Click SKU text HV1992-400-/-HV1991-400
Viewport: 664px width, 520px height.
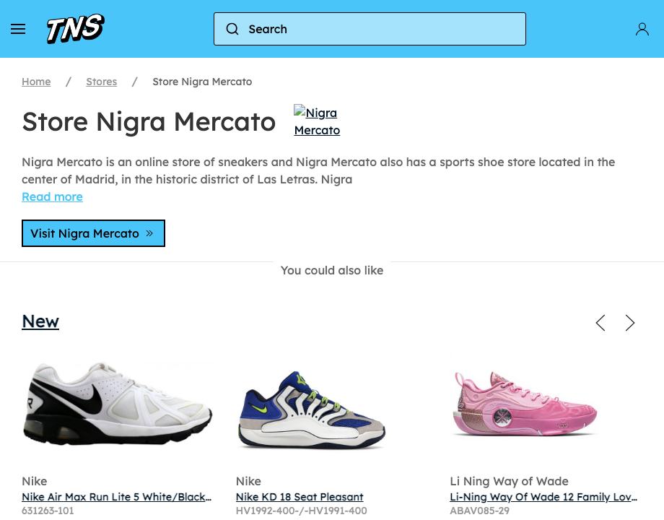pos(302,511)
